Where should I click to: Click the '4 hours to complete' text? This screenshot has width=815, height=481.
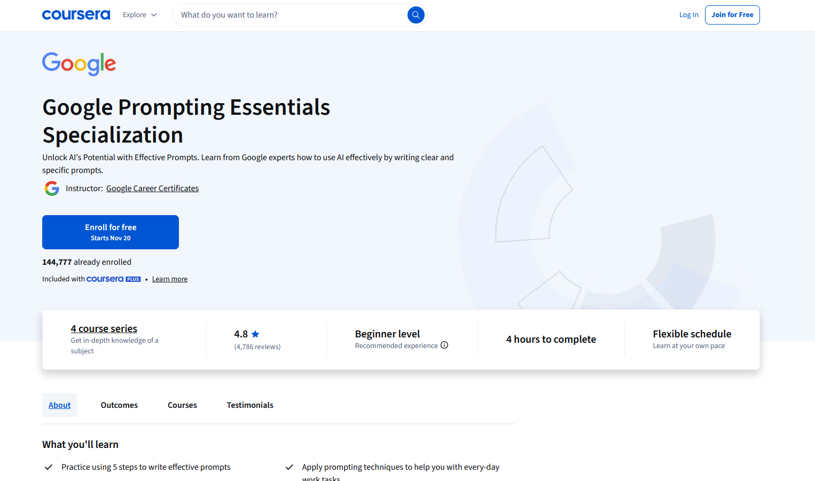pos(551,339)
